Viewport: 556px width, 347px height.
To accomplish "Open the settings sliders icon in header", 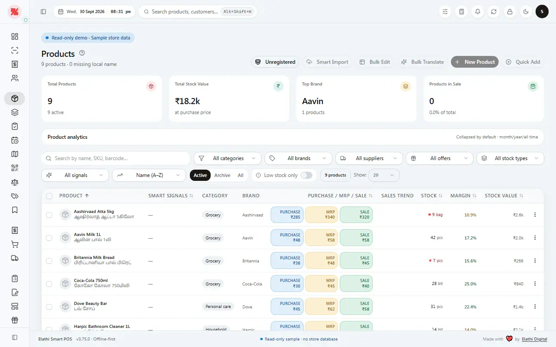I will 445,12.
